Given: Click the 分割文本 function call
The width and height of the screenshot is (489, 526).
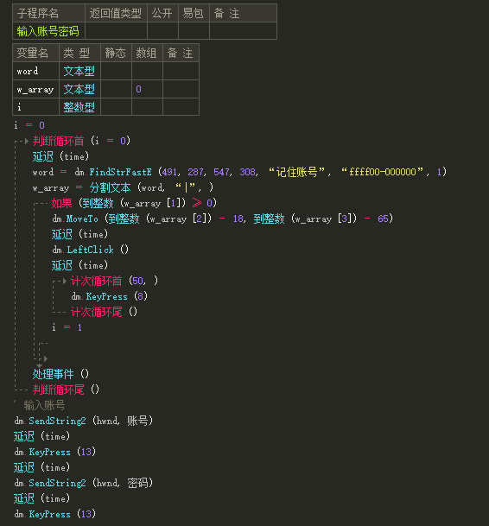Looking at the screenshot, I should 110,187.
